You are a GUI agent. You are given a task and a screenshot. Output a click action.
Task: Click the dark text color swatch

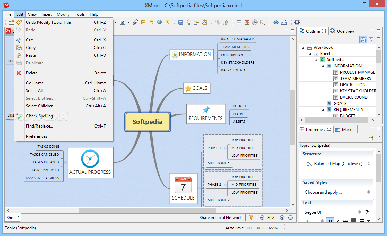point(354,220)
